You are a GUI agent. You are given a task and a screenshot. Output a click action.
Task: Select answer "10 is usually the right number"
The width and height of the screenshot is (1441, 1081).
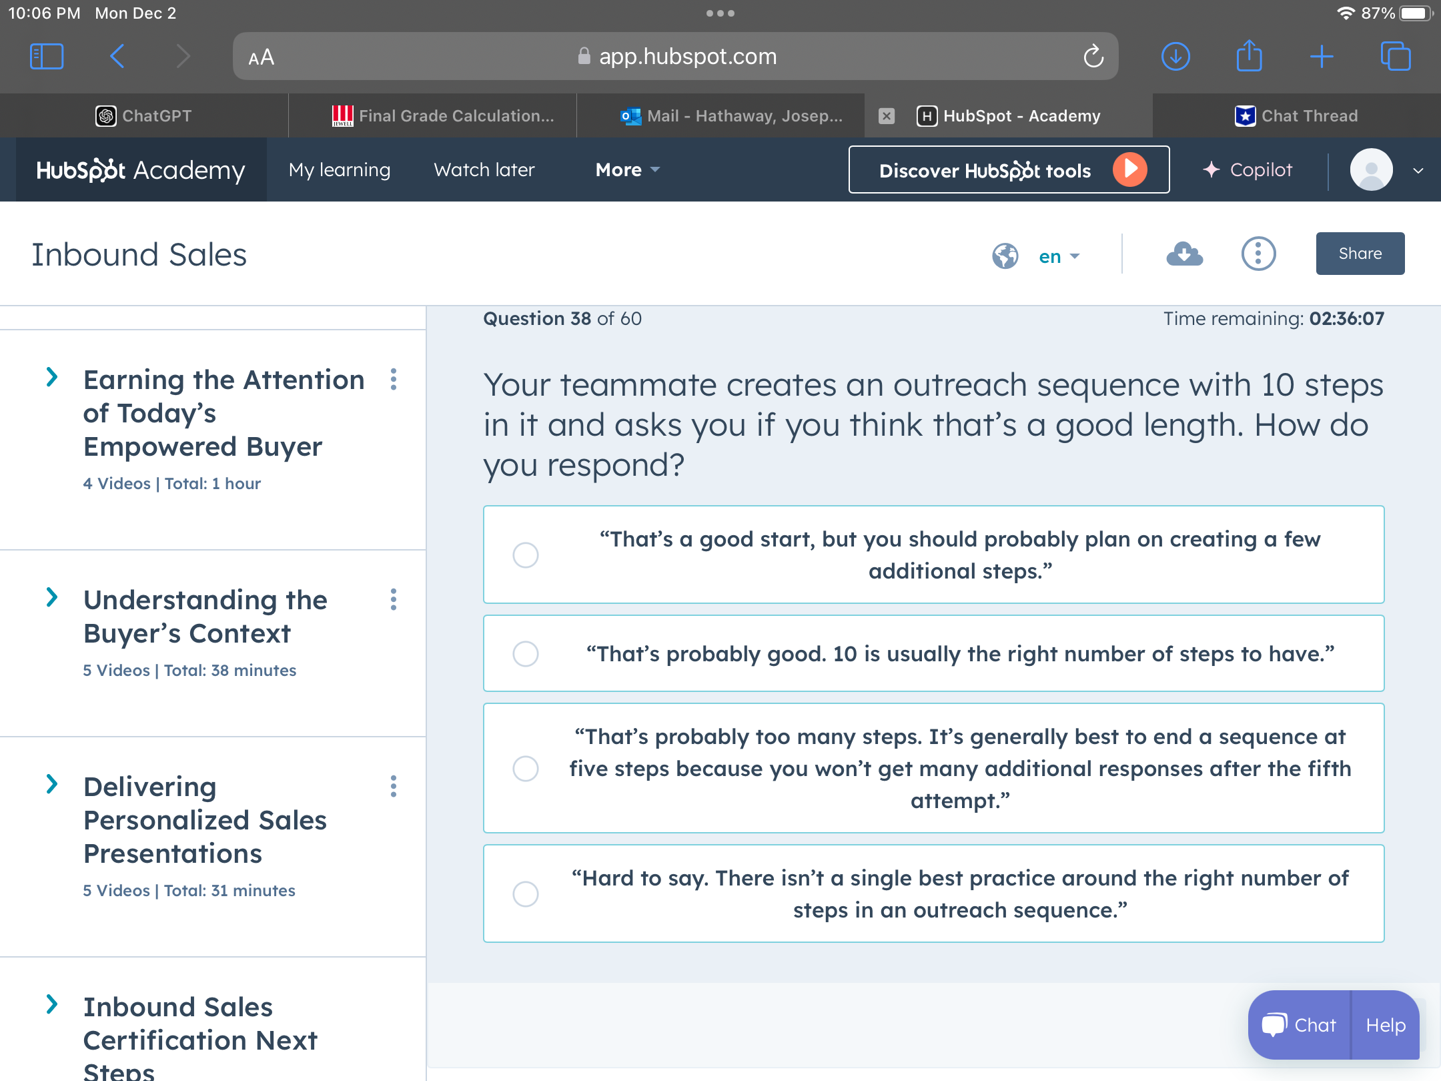[x=526, y=654]
